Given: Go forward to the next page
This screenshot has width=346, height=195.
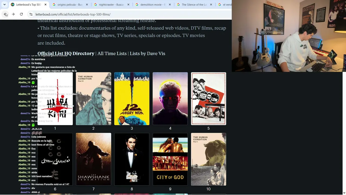Looking at the screenshot, I should pos(13,14).
